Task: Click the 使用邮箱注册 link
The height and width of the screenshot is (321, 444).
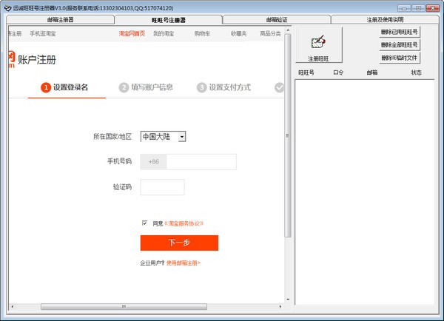Action: [x=184, y=263]
